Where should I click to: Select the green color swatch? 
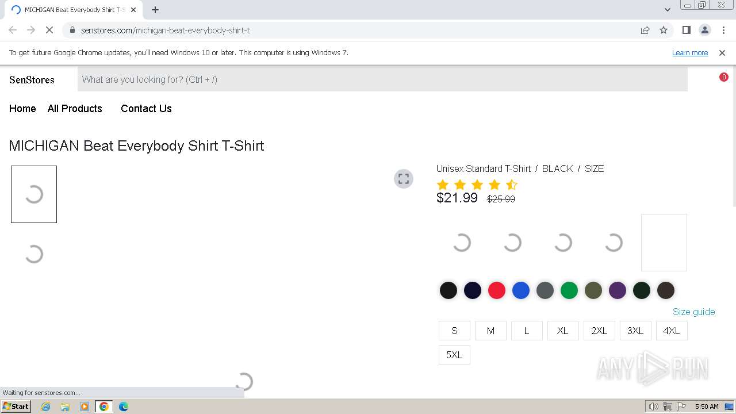click(x=569, y=290)
